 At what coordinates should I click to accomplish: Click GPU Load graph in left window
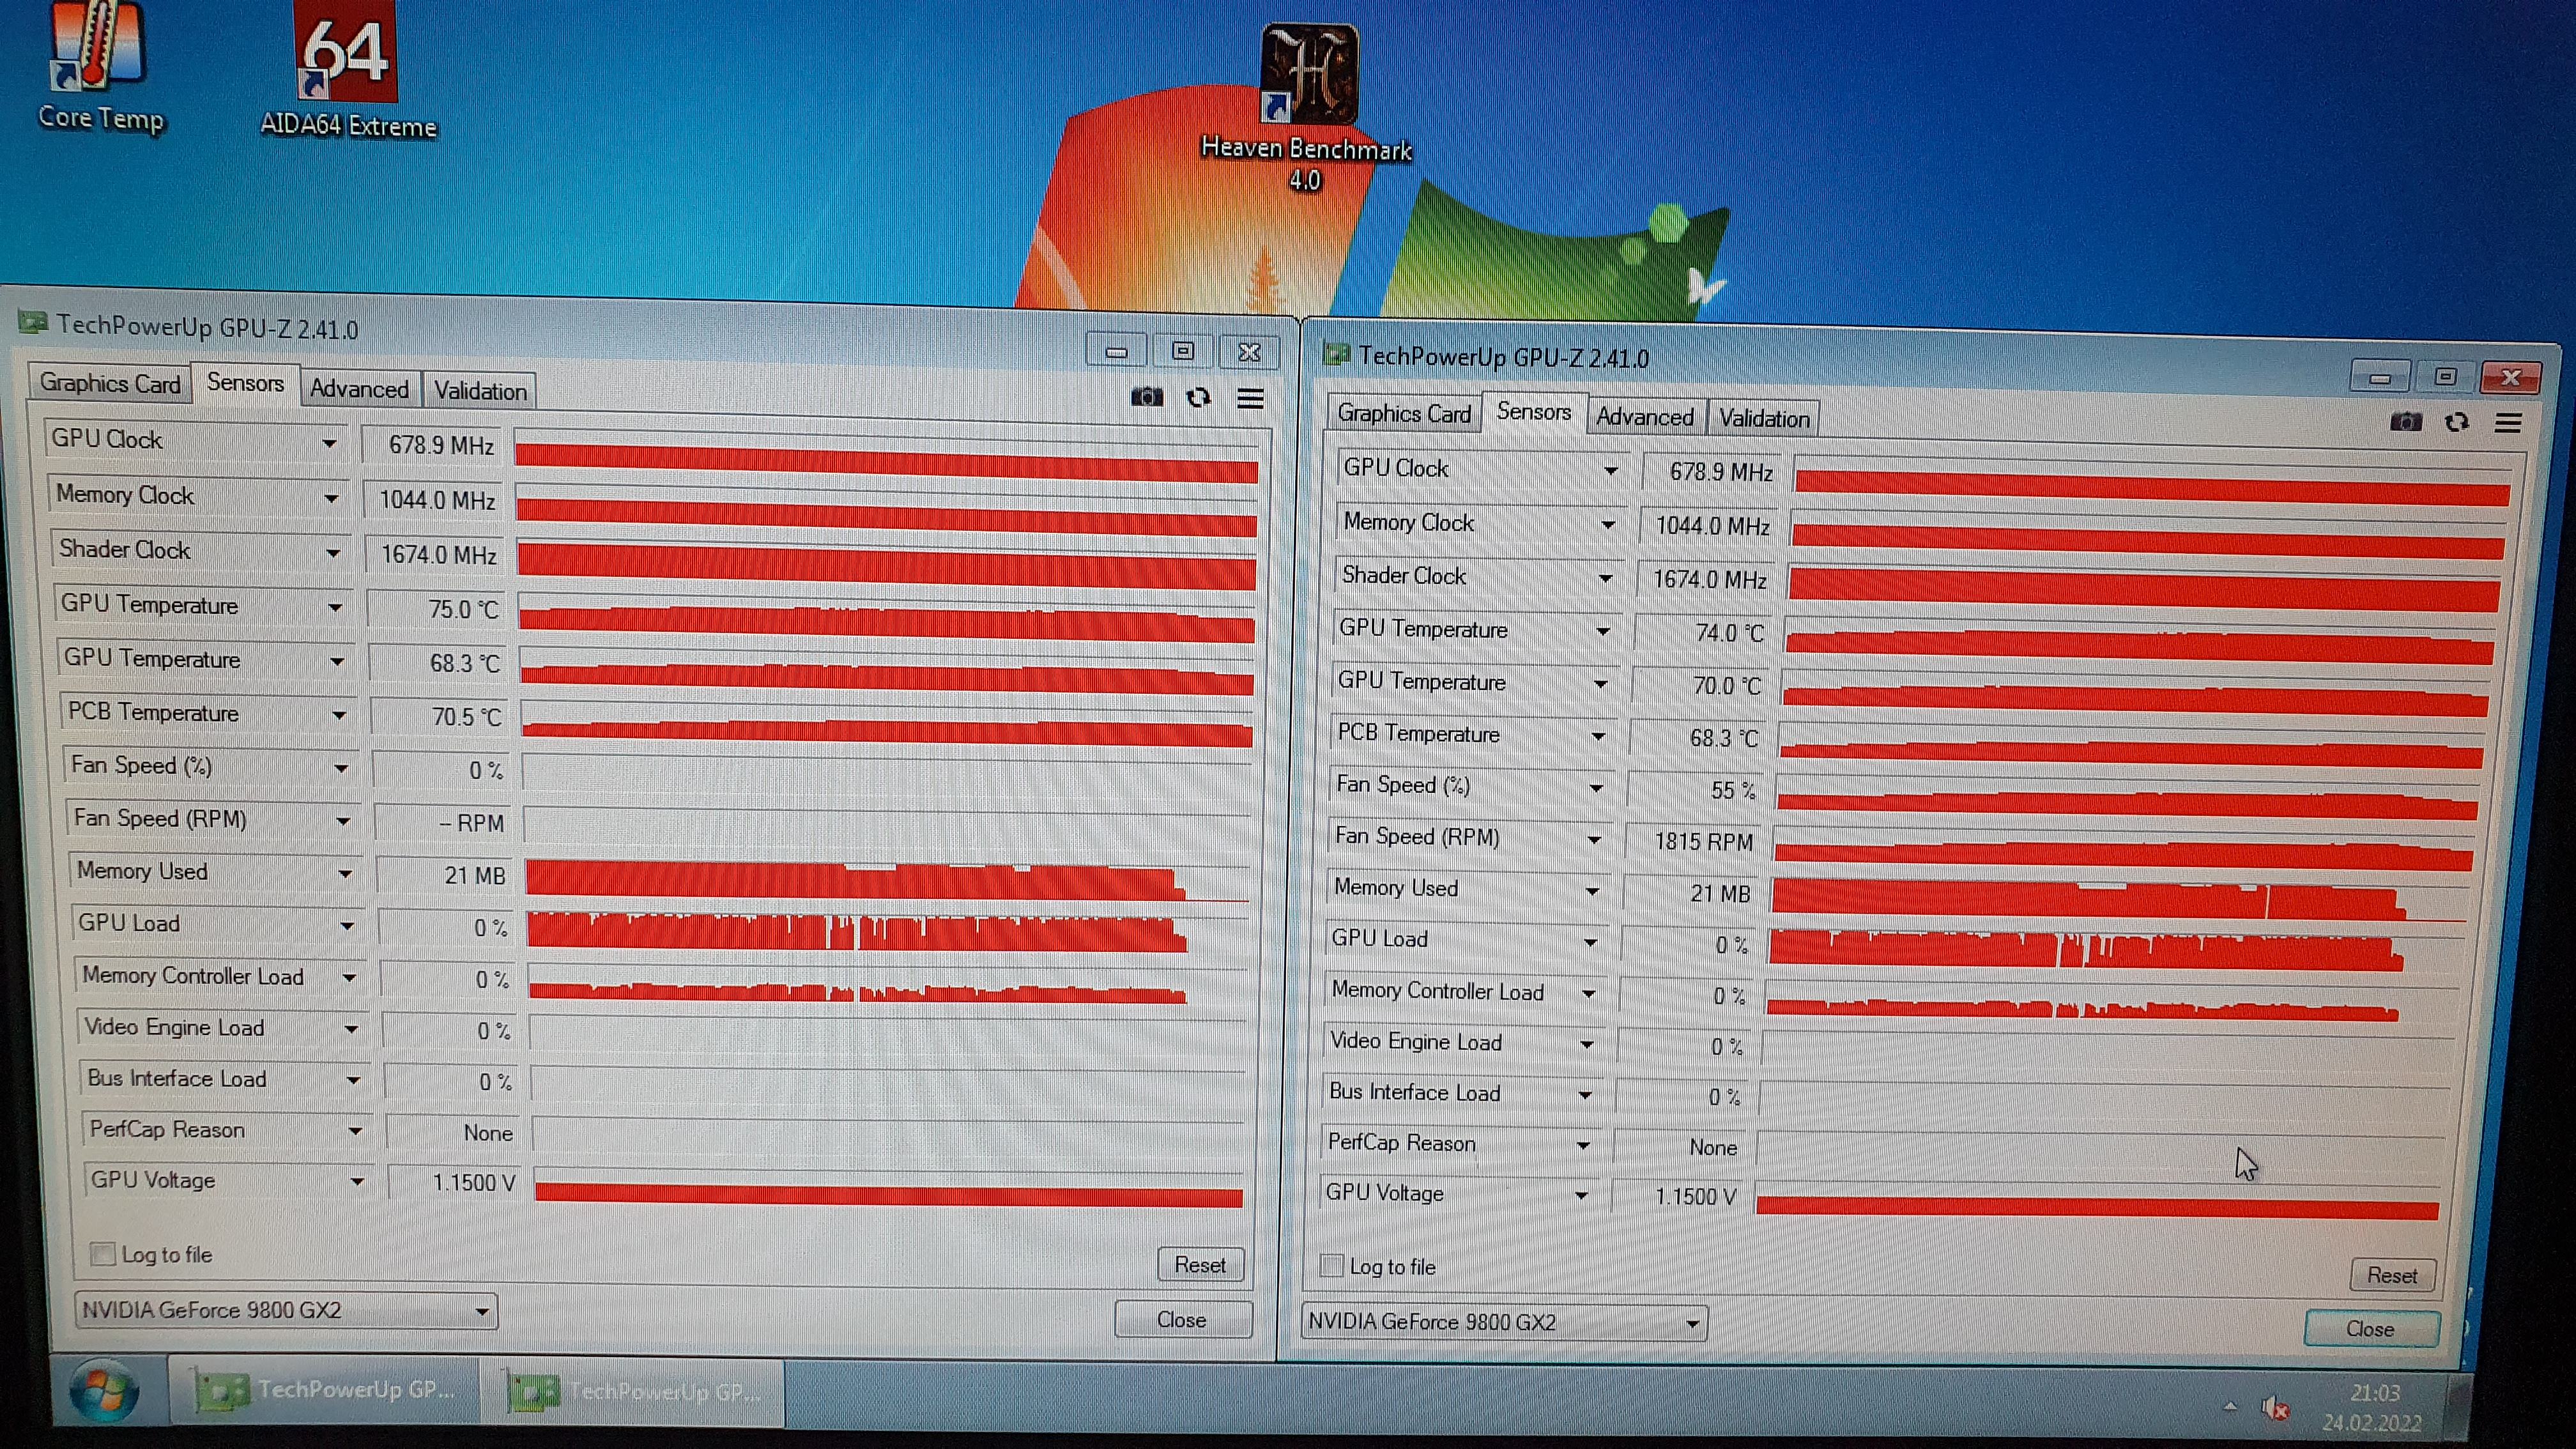point(886,931)
